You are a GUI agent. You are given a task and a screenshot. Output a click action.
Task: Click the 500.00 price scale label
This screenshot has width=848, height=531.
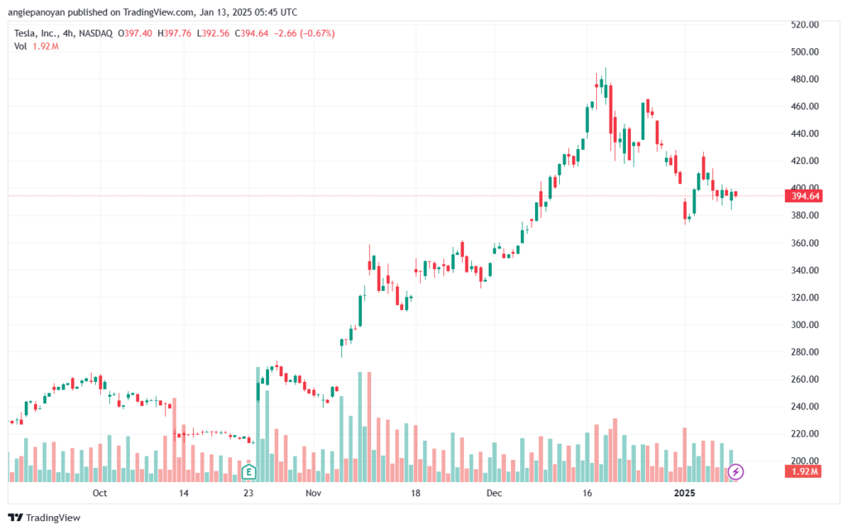tap(805, 51)
